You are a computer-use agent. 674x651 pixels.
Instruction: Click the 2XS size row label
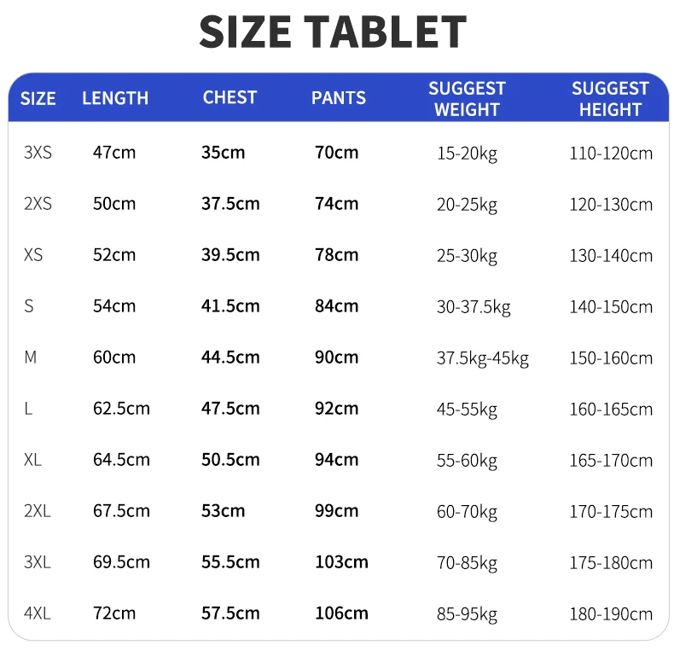click(x=38, y=204)
